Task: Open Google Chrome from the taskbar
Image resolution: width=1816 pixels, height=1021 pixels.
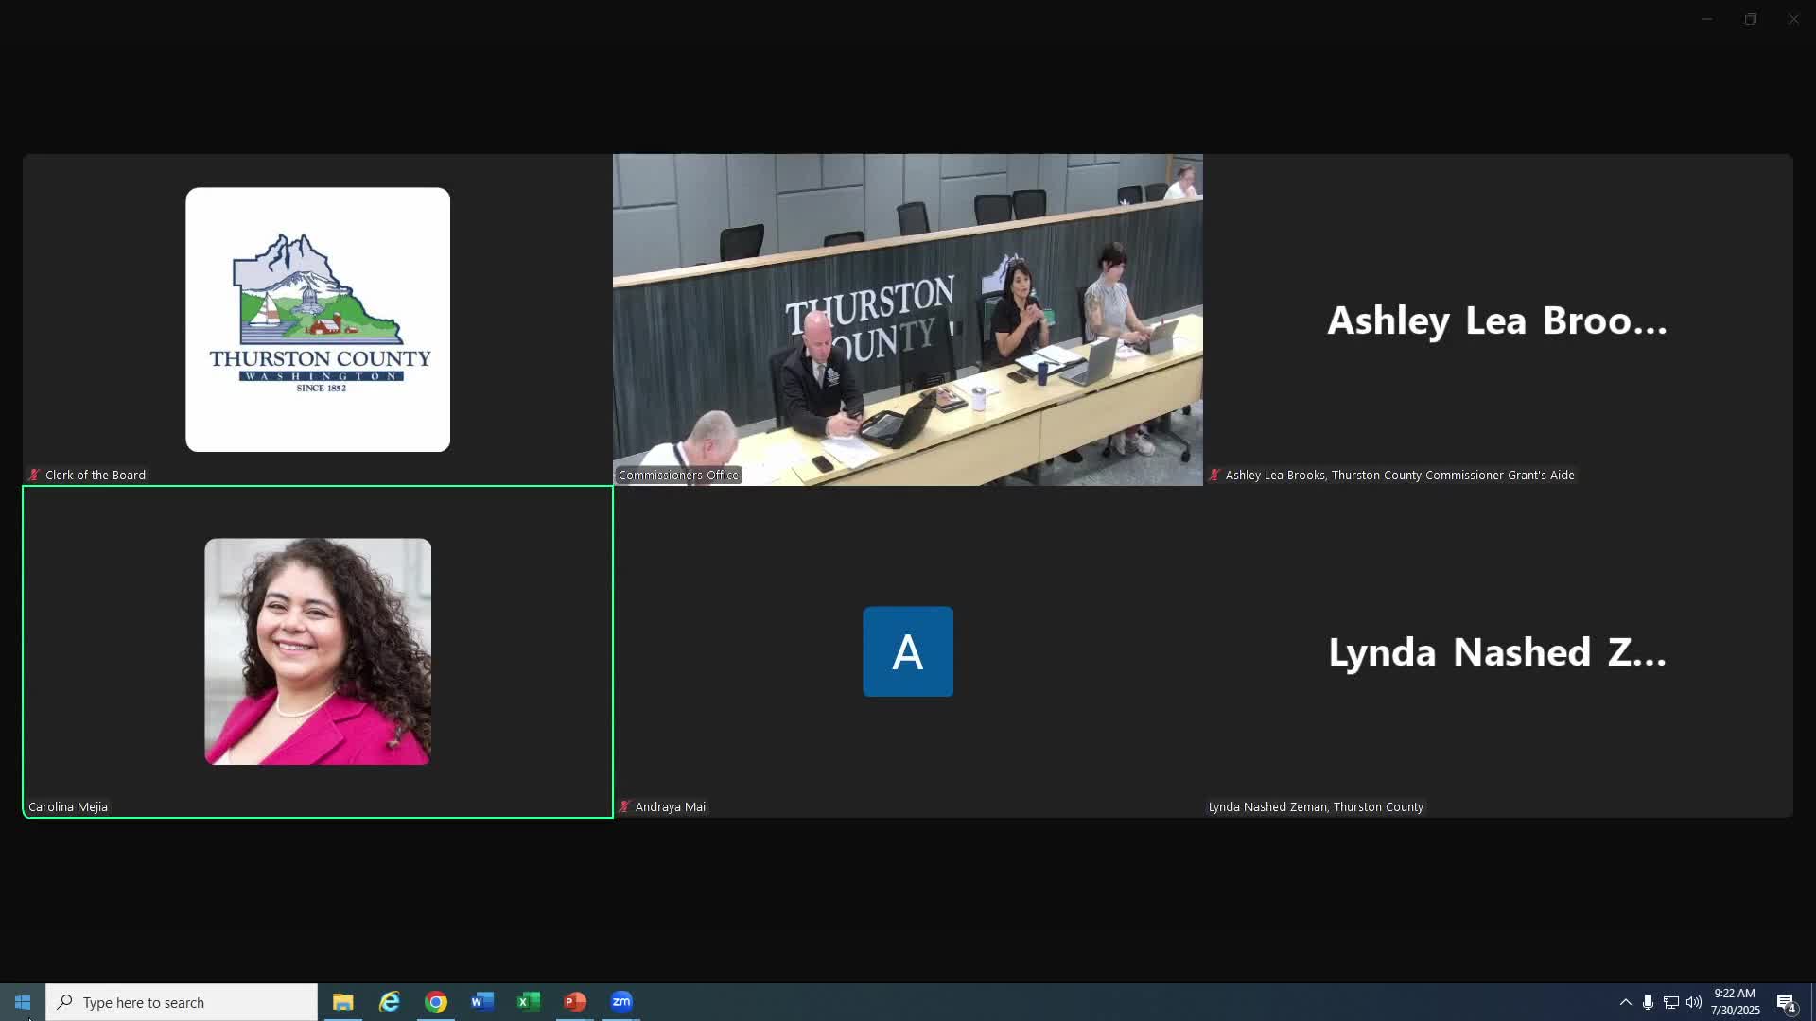Action: click(x=436, y=1002)
